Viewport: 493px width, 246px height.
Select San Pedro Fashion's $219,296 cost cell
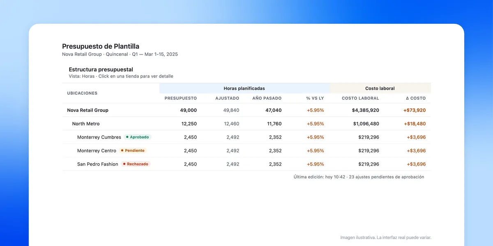(x=369, y=164)
